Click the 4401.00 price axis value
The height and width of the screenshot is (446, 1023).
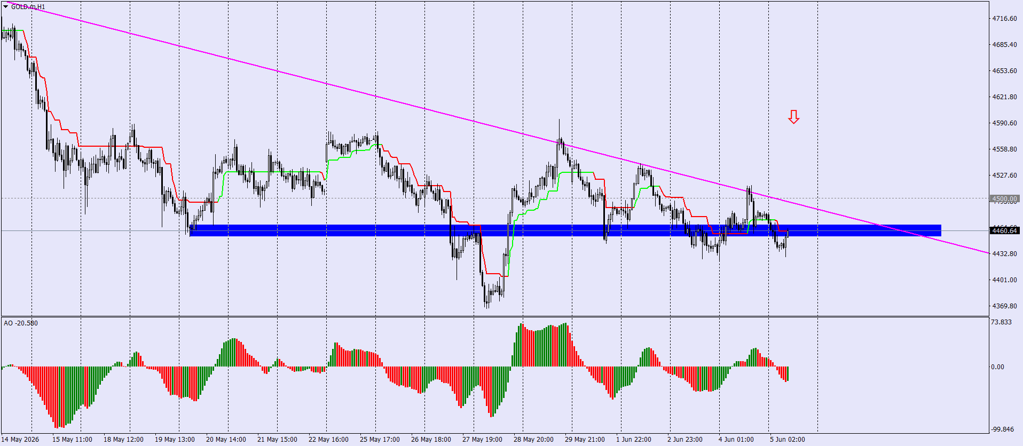pyautogui.click(x=1004, y=280)
